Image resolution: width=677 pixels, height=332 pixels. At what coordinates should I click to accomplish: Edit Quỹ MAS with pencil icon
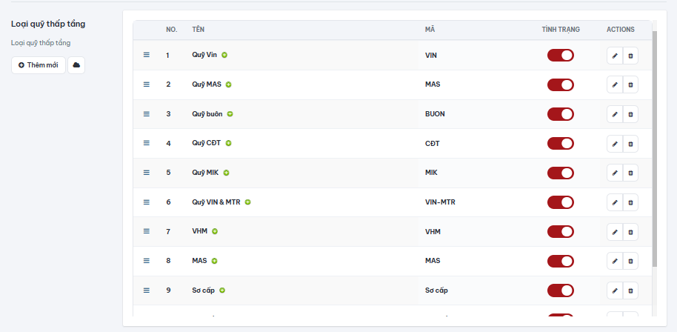point(615,85)
